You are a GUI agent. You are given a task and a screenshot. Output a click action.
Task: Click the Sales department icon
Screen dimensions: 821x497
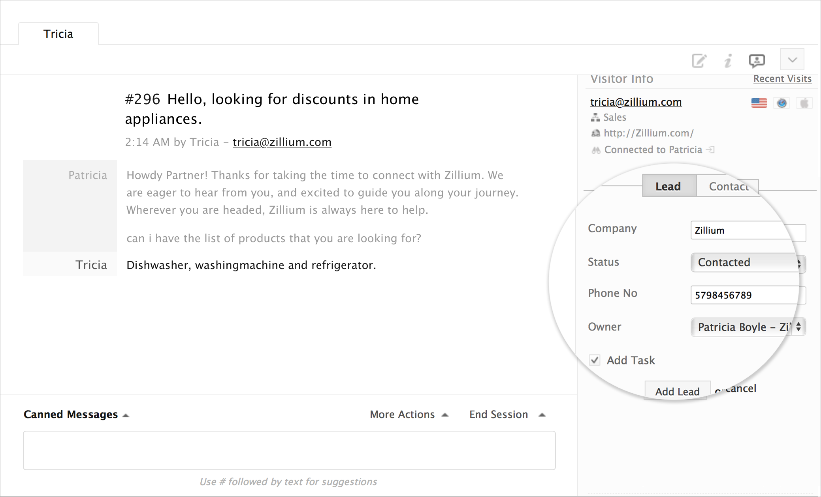(x=595, y=117)
